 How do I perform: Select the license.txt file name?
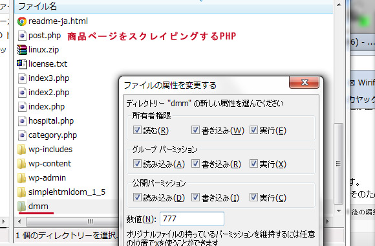click(x=48, y=64)
